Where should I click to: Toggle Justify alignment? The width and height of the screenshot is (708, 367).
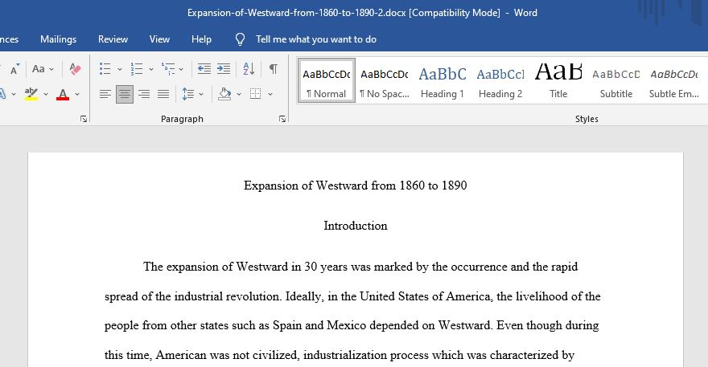pos(163,94)
